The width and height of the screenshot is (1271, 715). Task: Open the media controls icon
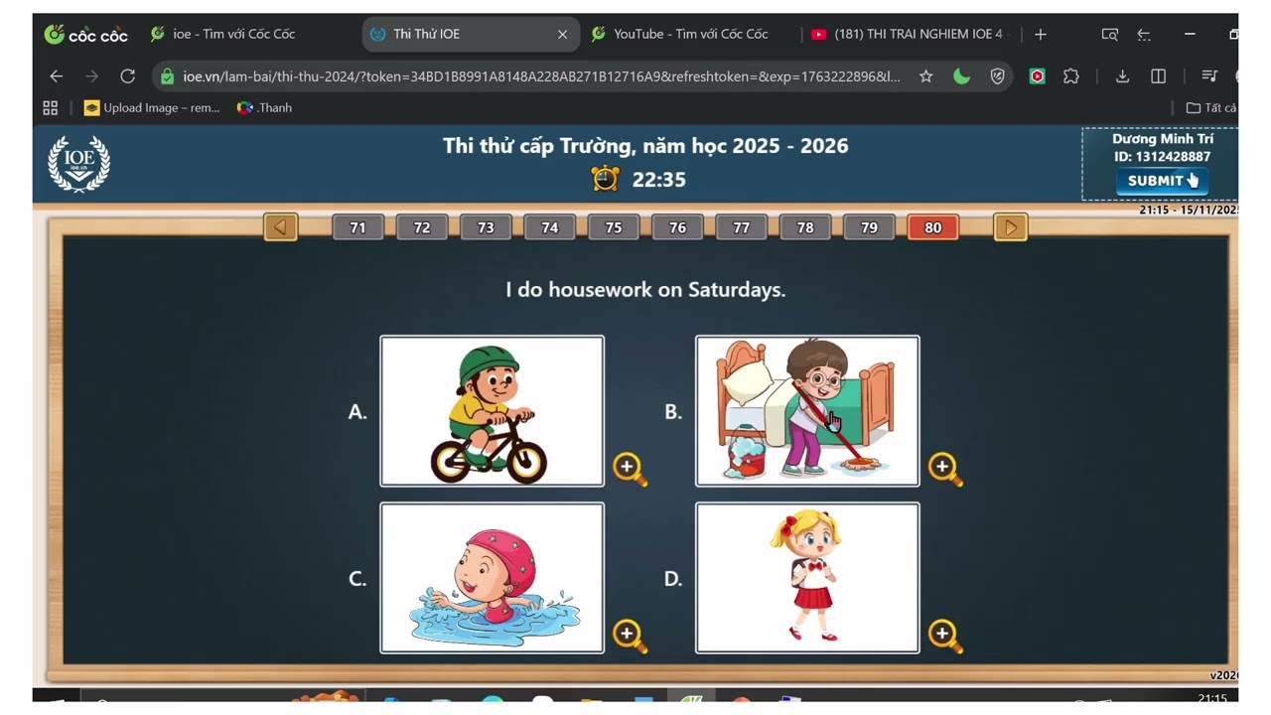click(x=1208, y=76)
